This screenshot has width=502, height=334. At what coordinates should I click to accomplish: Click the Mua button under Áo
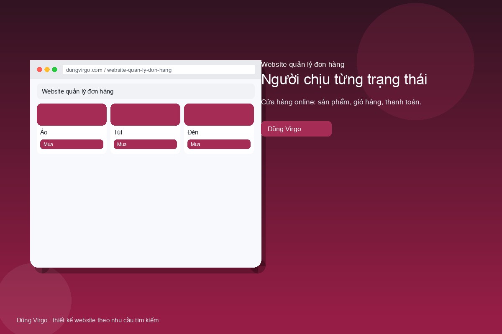coord(72,144)
